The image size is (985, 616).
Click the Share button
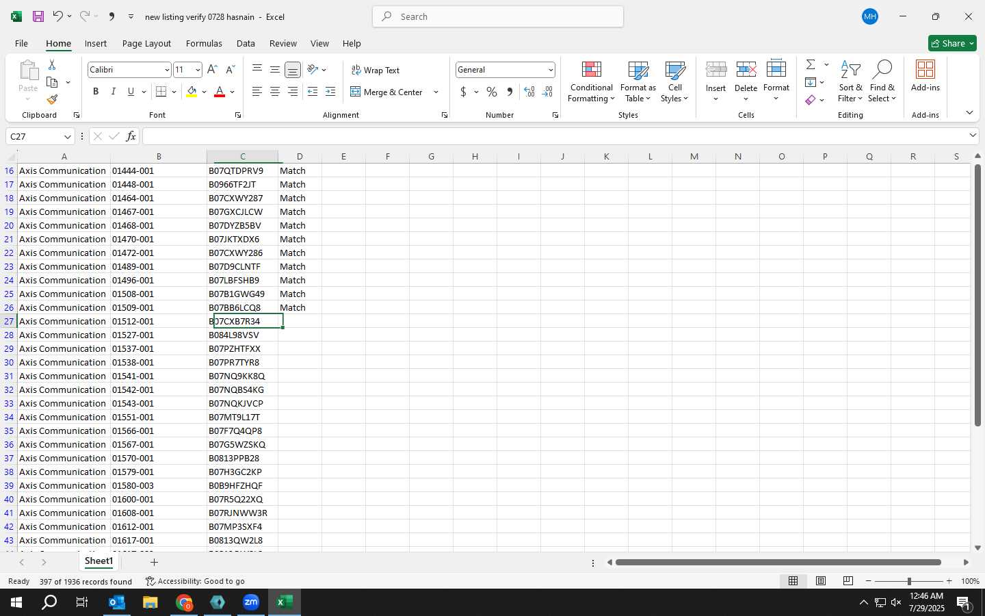coord(952,43)
